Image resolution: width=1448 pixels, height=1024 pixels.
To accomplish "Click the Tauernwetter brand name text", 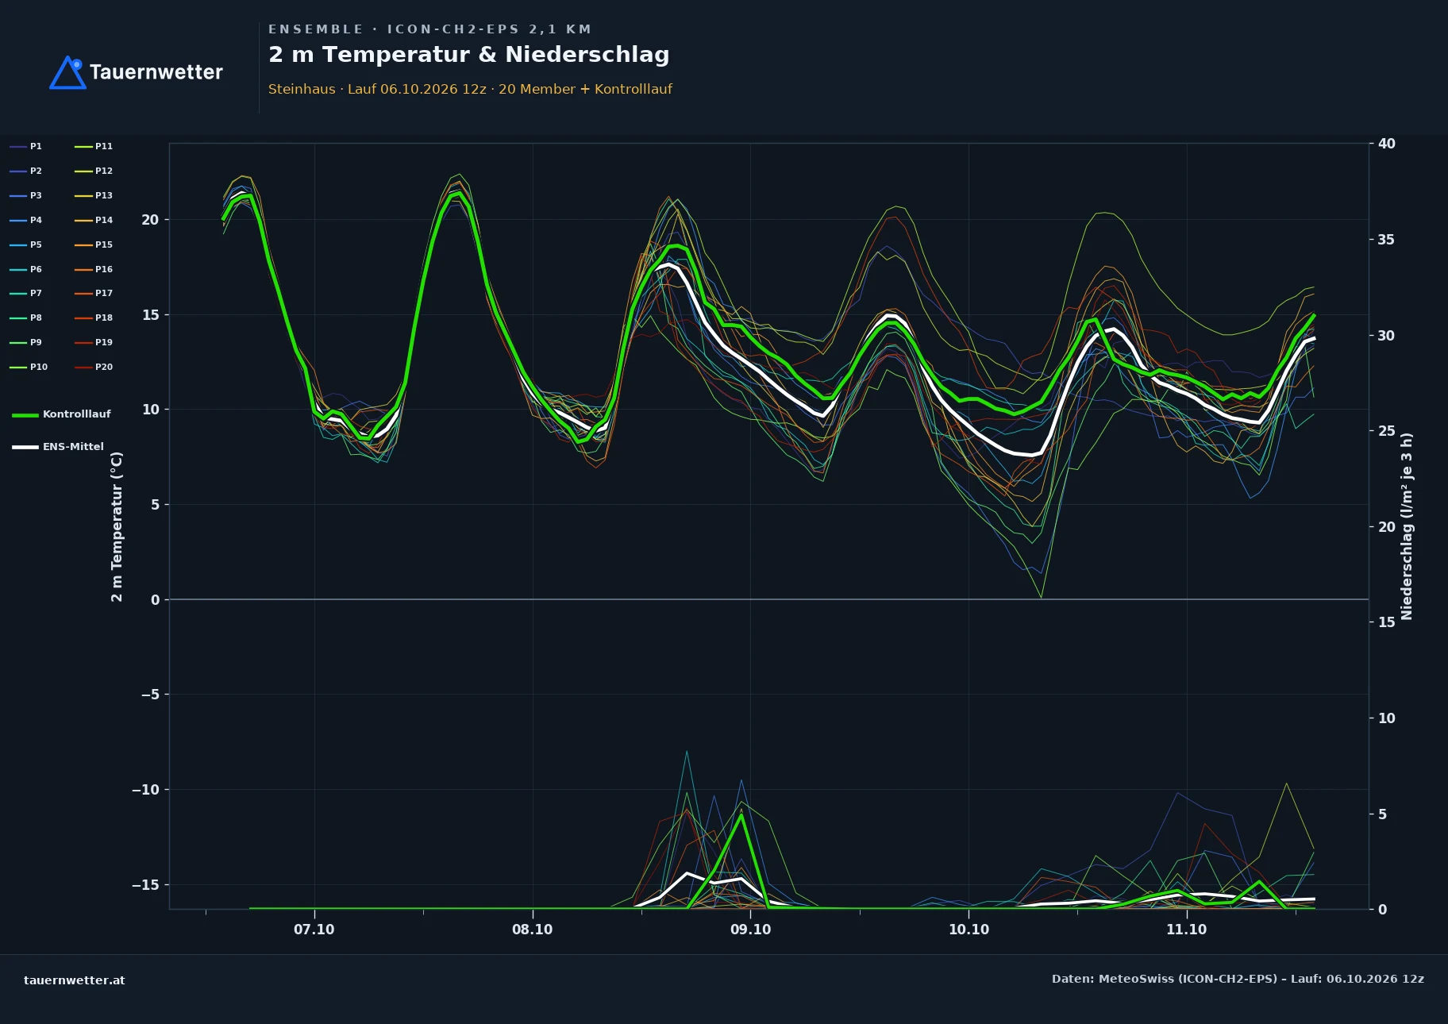I will 156,72.
